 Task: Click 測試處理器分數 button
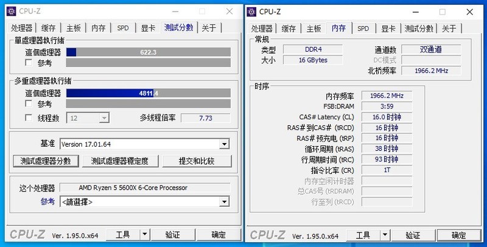click(46, 161)
